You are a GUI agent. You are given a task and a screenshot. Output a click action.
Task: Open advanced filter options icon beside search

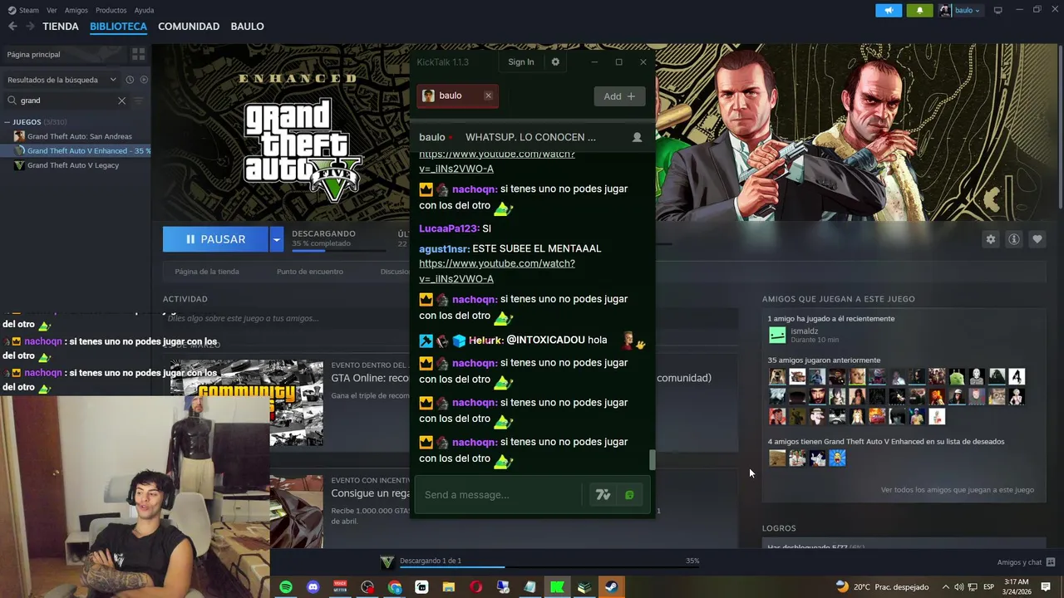tap(139, 100)
